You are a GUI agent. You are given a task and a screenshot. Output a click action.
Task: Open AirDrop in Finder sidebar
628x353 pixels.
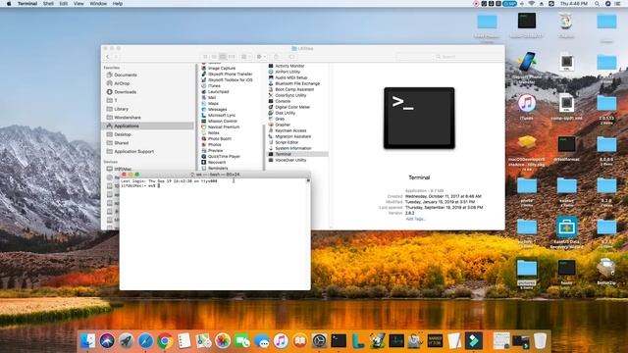click(x=122, y=83)
